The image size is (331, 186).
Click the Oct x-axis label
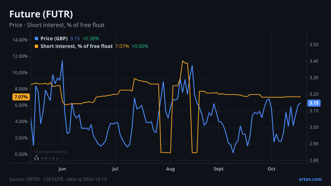click(272, 169)
